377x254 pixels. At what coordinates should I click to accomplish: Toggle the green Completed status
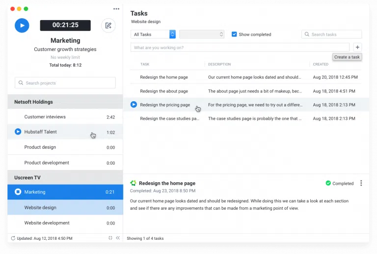click(339, 183)
